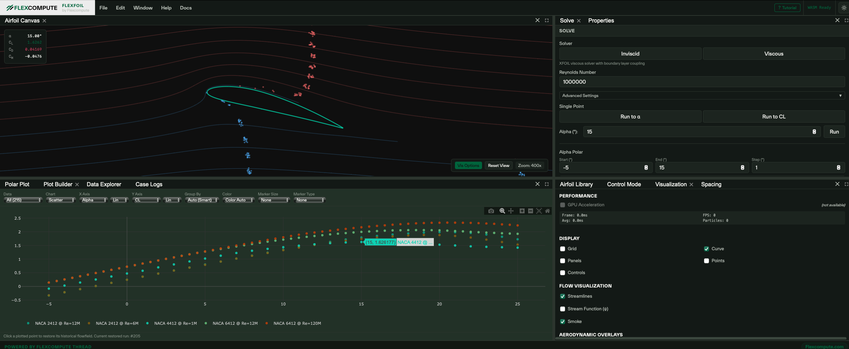
Task: Enable the Grid display option
Action: (x=563, y=249)
